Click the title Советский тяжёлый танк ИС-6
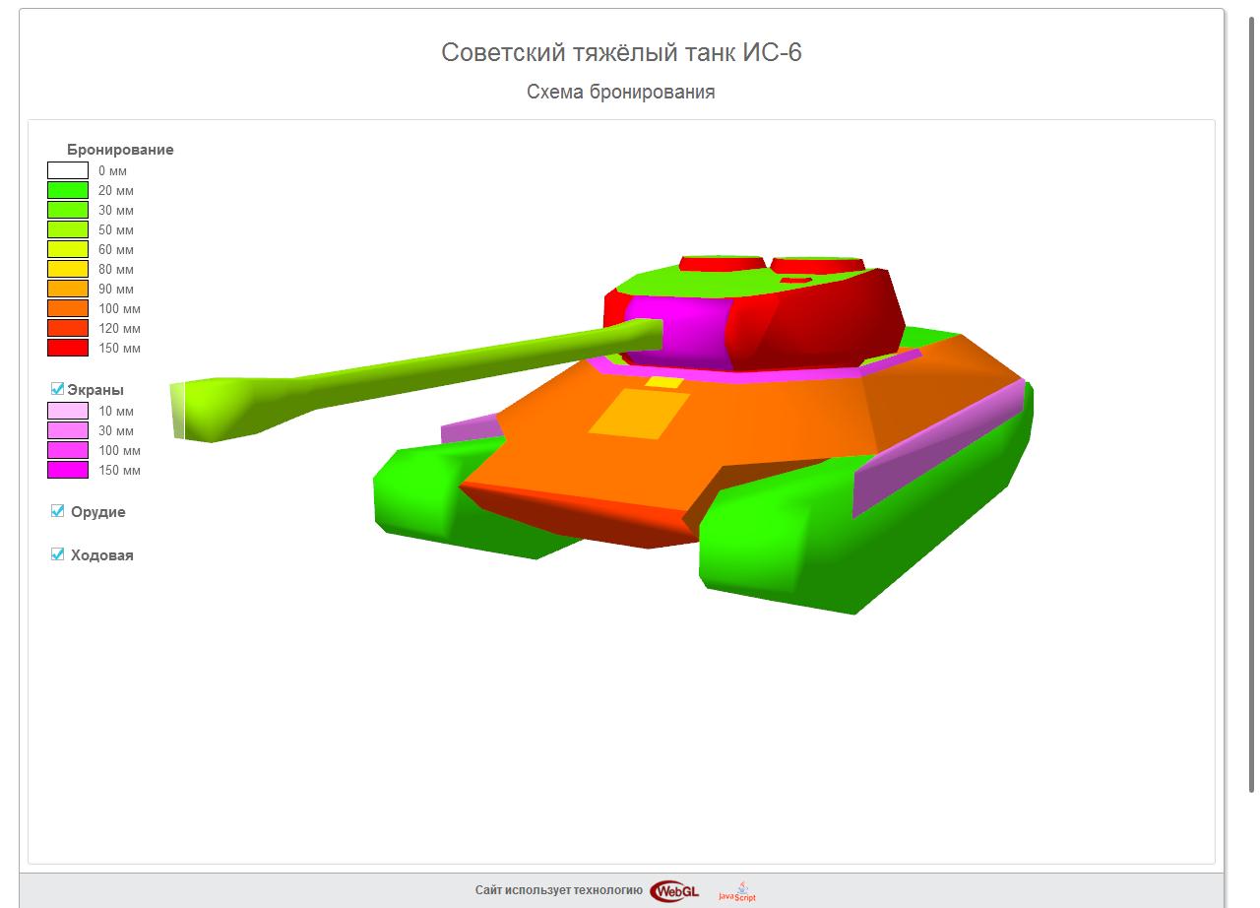Viewport: 1260px width, 908px height. click(x=621, y=52)
